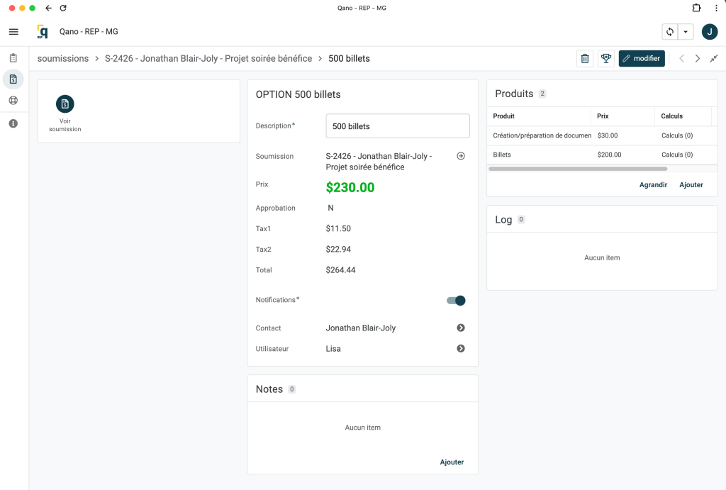Click the modifier button
This screenshot has height=490, width=726.
(642, 59)
